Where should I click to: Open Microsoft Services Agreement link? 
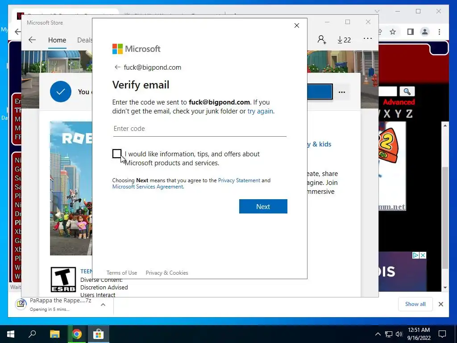pos(148,187)
